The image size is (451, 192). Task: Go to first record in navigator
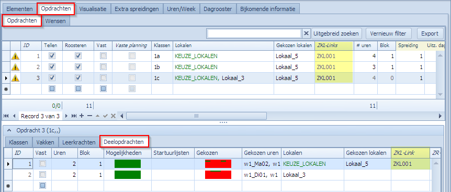6,116
